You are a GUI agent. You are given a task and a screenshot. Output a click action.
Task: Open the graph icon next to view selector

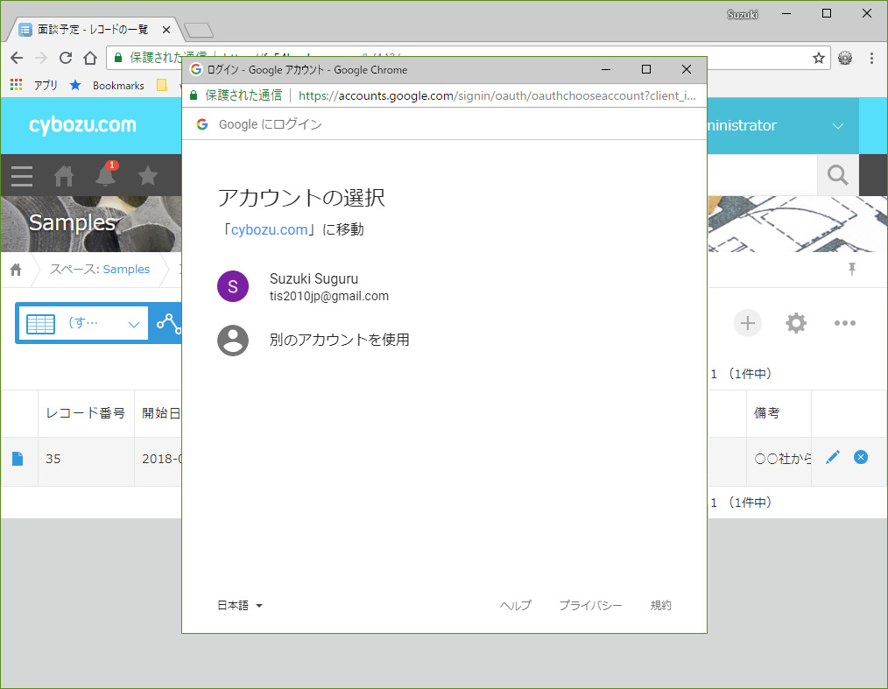(167, 323)
